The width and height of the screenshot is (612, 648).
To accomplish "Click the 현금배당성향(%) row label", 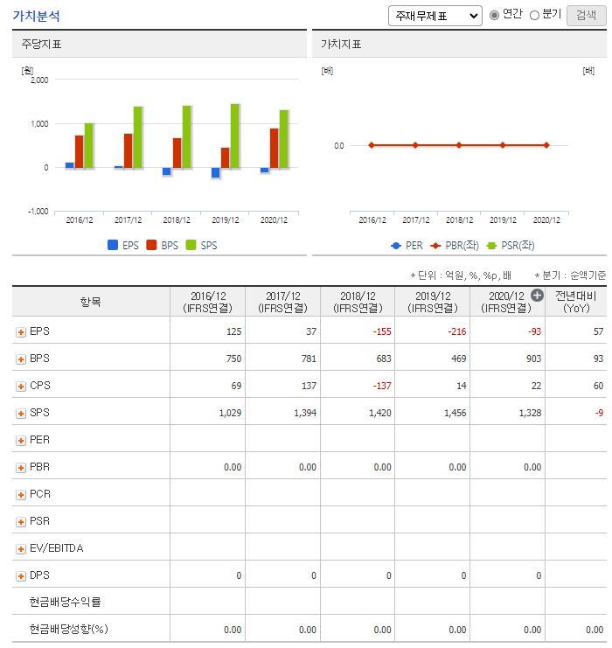I will (68, 630).
